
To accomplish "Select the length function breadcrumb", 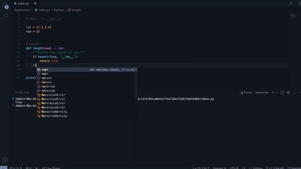I will (76, 10).
